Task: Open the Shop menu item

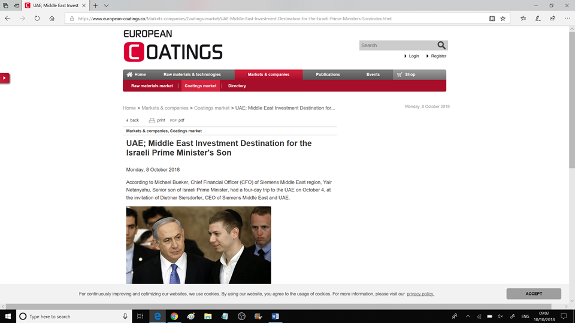Action: click(406, 74)
